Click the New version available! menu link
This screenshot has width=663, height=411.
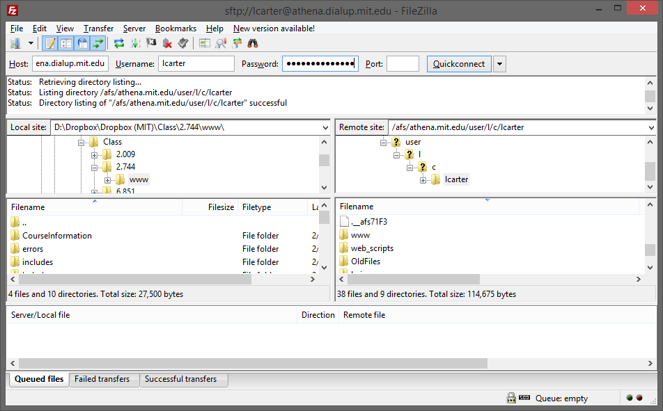274,29
